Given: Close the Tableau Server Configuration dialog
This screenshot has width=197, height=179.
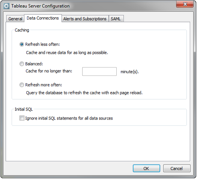Looking at the screenshot, I should click(185, 5).
